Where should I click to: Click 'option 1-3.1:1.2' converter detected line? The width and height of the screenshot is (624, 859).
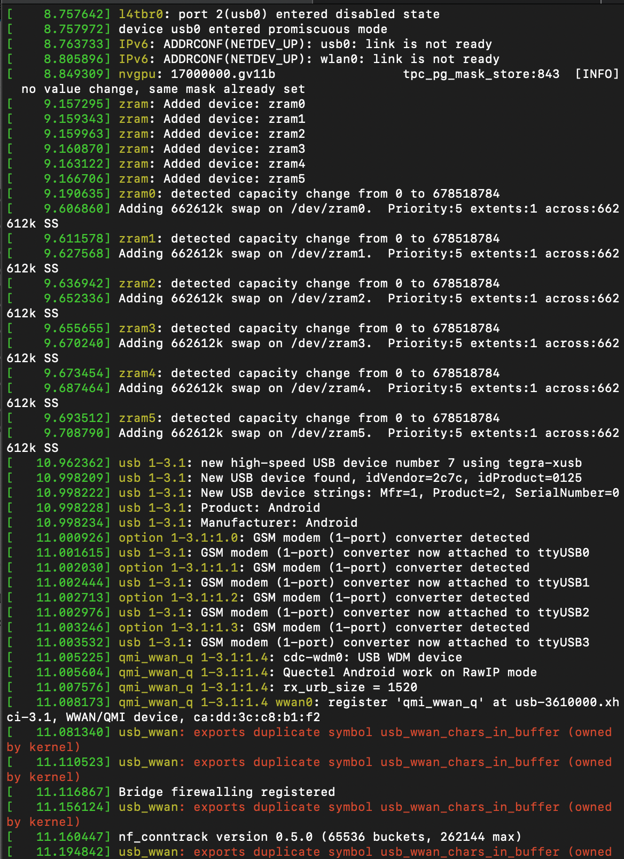[268, 597]
